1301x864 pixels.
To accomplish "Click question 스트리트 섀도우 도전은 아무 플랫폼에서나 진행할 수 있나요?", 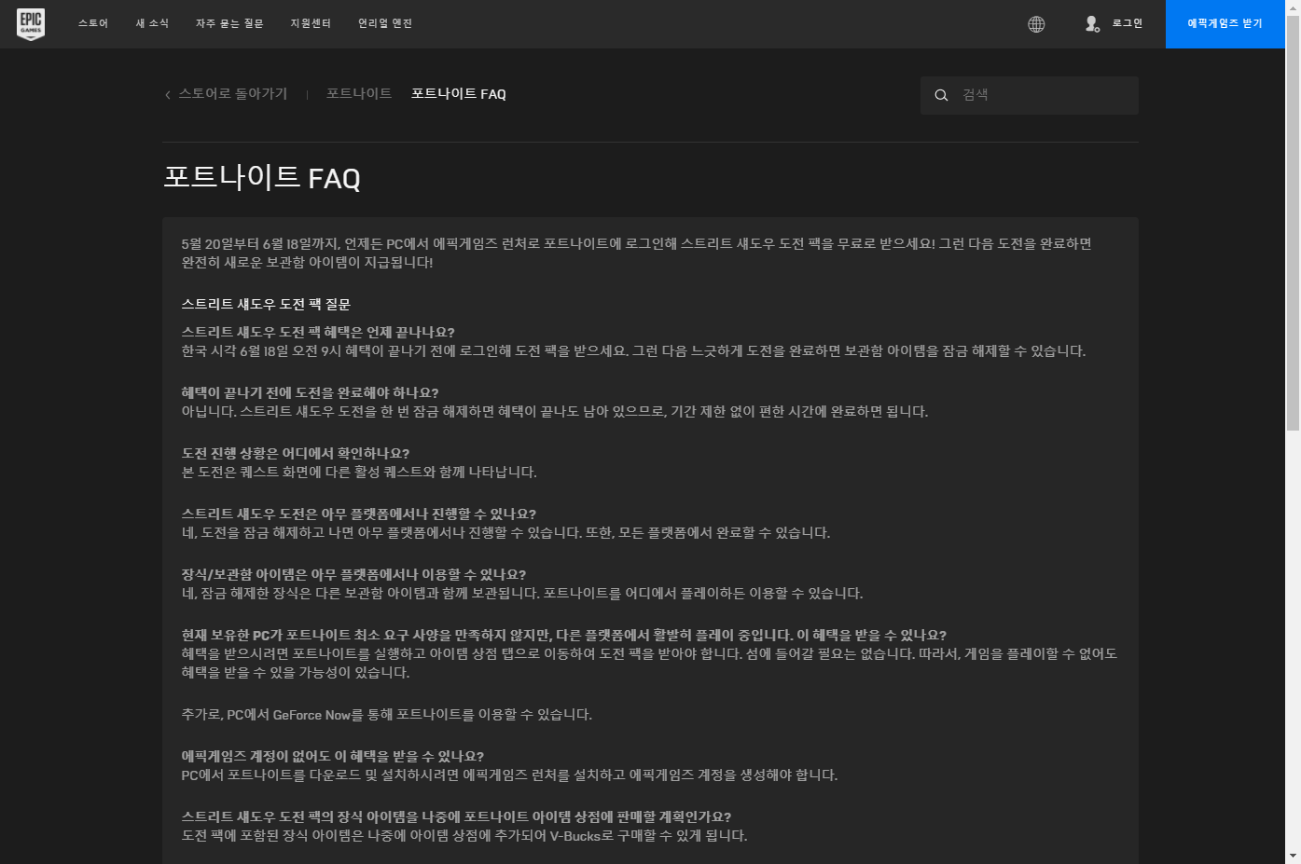I will click(x=359, y=514).
